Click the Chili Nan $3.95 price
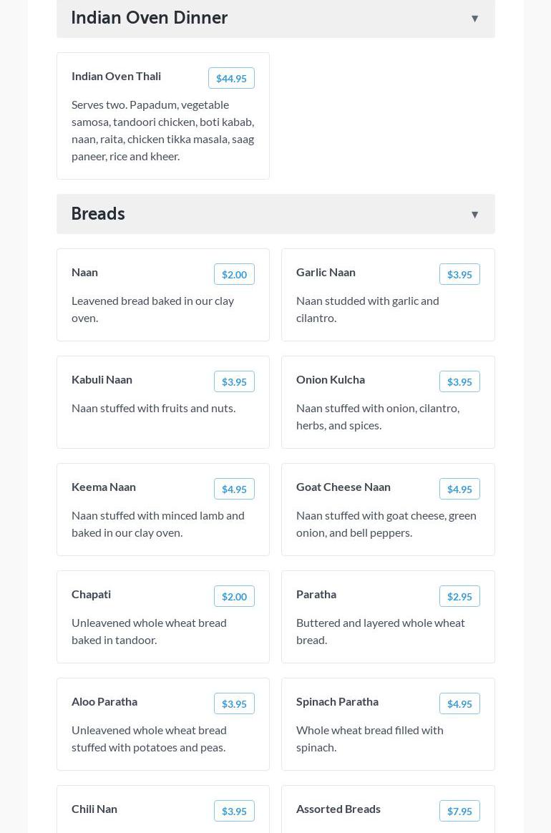Viewport: 551px width, 833px height. 234,811
